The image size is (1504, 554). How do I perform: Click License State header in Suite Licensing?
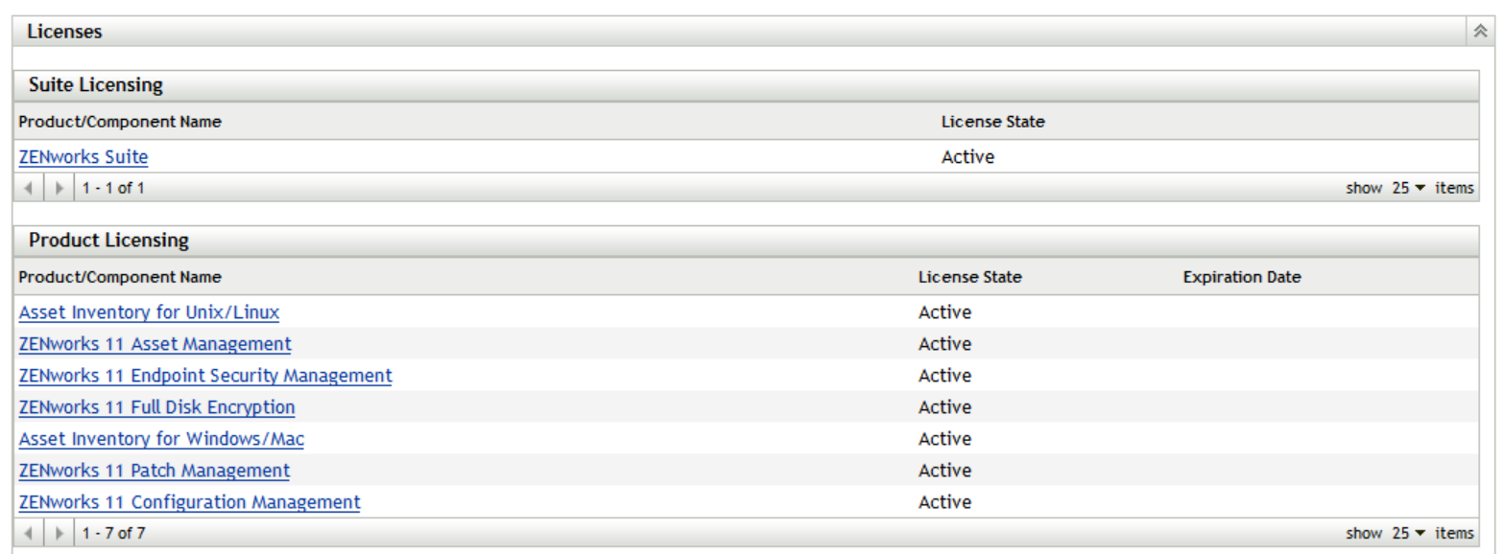pyautogui.click(x=992, y=122)
